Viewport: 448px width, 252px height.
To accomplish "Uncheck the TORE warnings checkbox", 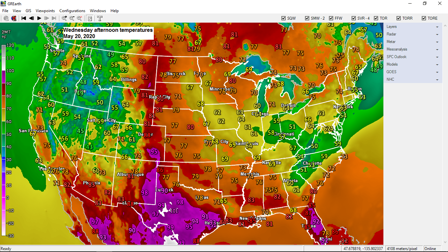I will tap(424, 18).
